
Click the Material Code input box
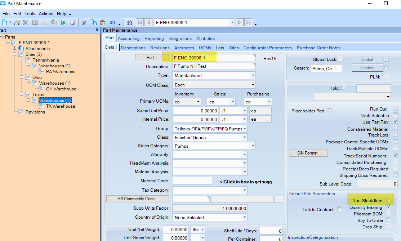click(x=192, y=181)
